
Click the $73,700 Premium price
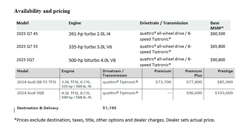pyautogui.click(x=163, y=82)
